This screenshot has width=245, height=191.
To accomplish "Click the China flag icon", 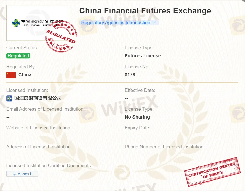I will 11,75.
